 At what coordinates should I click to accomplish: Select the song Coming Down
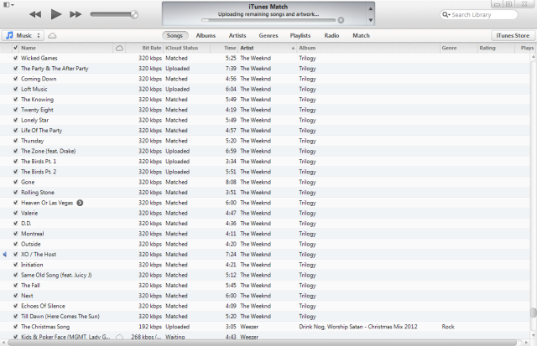pos(39,79)
